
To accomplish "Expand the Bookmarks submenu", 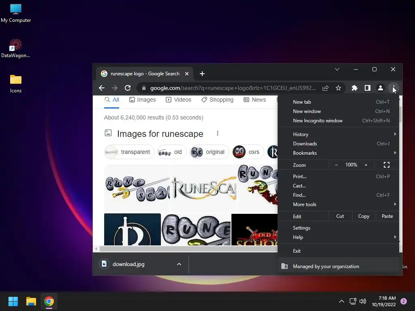I will point(338,153).
